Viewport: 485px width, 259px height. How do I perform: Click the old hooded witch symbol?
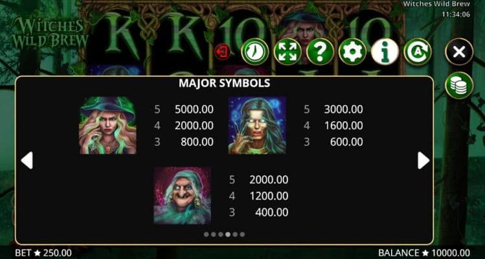click(x=183, y=196)
